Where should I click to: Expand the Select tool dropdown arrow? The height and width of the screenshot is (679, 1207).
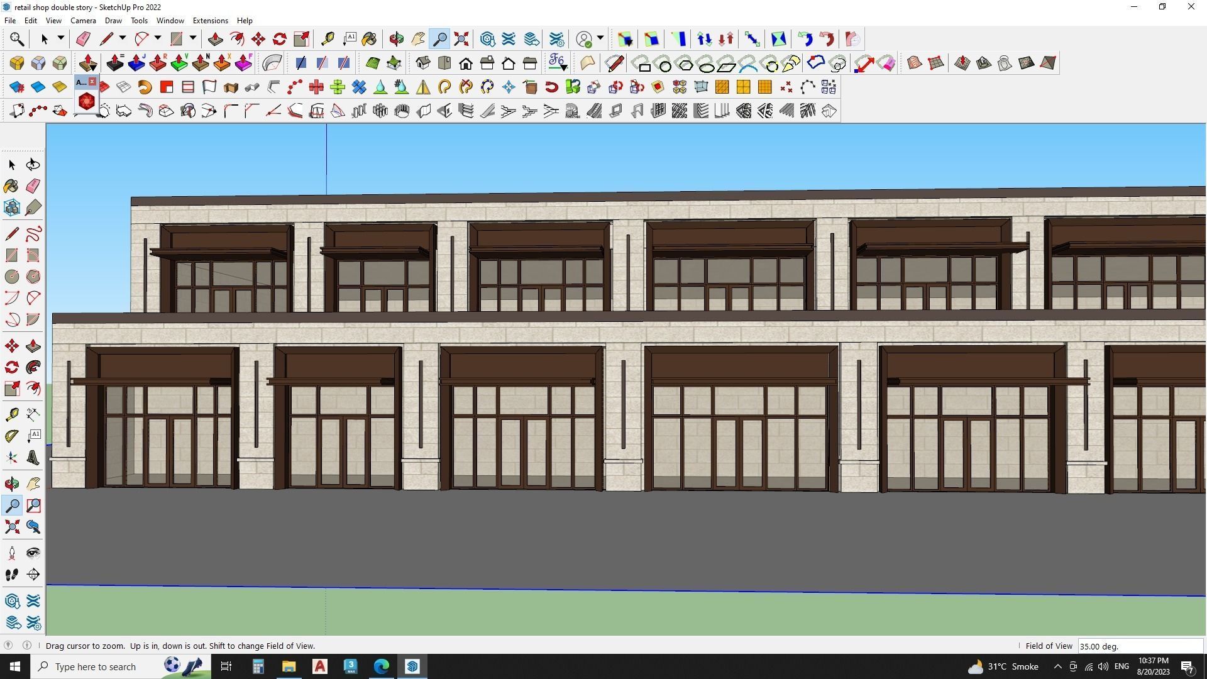[x=61, y=39]
